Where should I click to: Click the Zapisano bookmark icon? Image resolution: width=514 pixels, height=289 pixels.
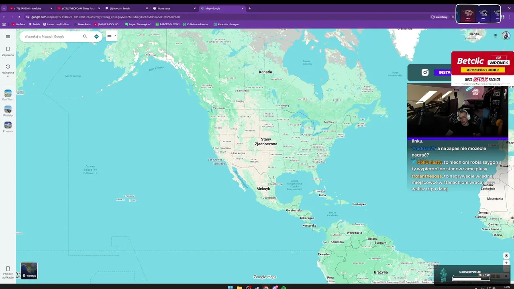8,49
